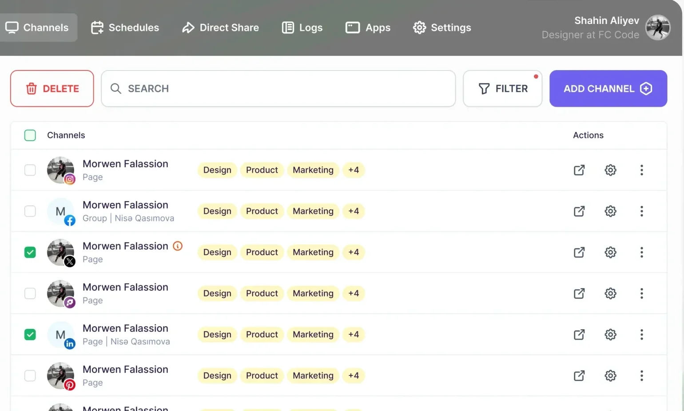Click the M avatar of the Facebook group

pos(60,211)
